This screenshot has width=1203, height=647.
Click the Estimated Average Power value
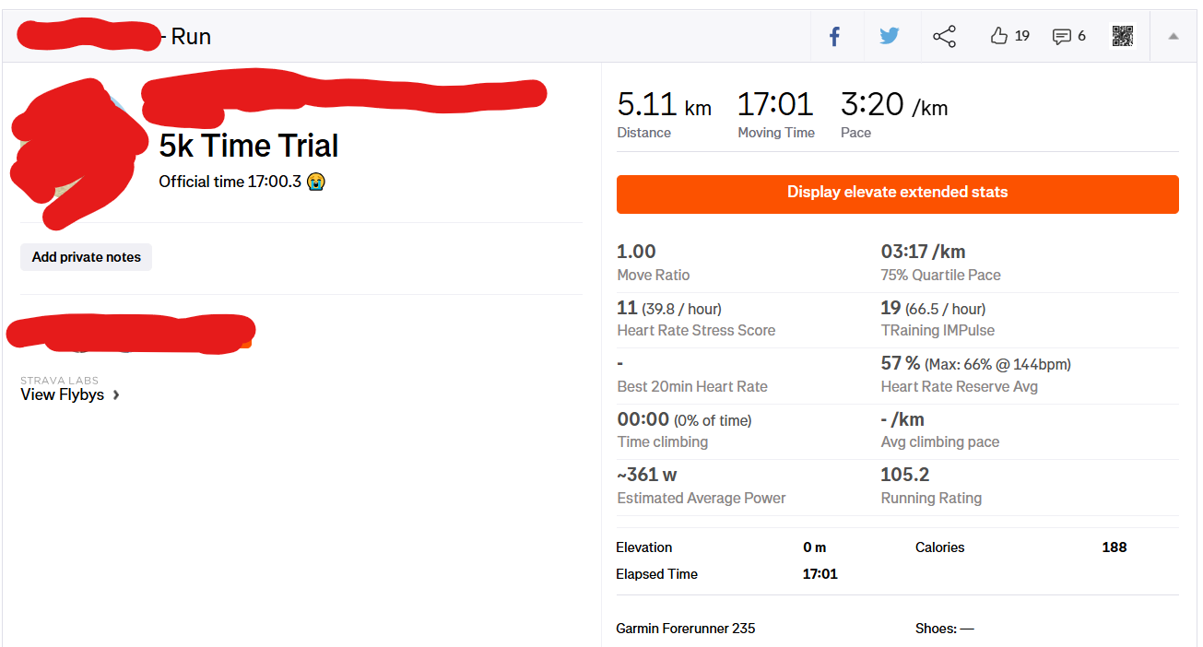pyautogui.click(x=647, y=475)
